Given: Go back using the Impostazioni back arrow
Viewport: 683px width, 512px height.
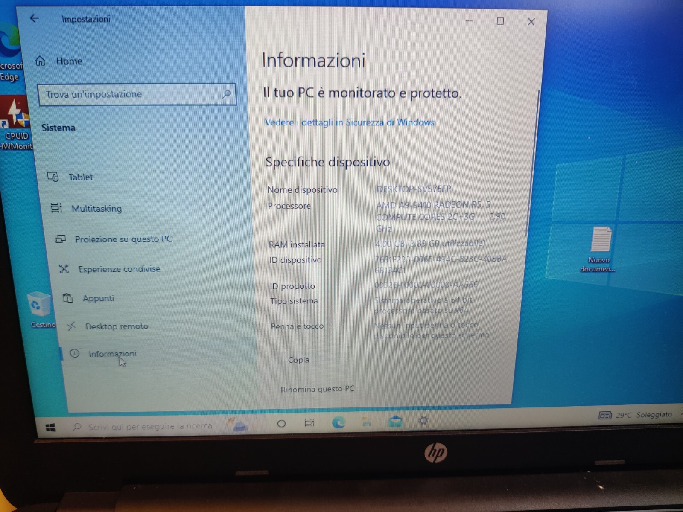Looking at the screenshot, I should coord(35,18).
